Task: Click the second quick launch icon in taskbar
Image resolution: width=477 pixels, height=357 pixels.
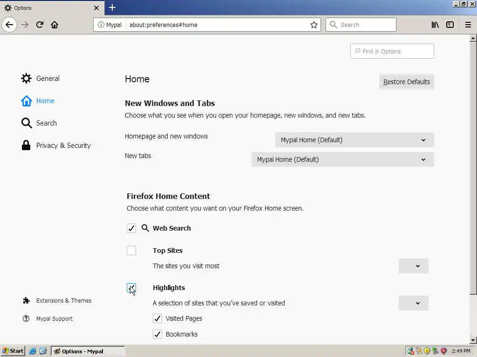Action: (x=43, y=351)
